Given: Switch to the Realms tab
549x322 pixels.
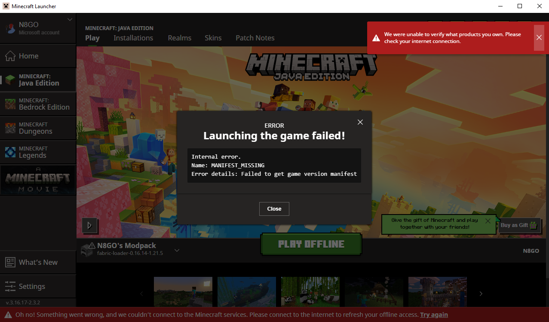Looking at the screenshot, I should tap(180, 38).
